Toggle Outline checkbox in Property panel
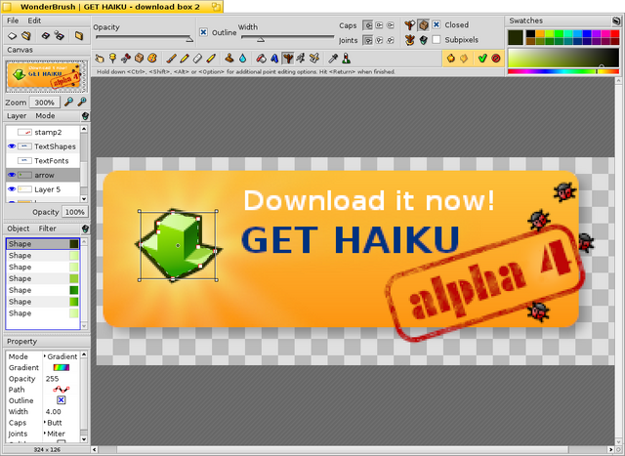 coord(61,400)
